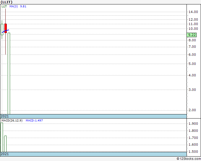Click the 2.00 price axis label
201x161 pixels.
point(192,110)
